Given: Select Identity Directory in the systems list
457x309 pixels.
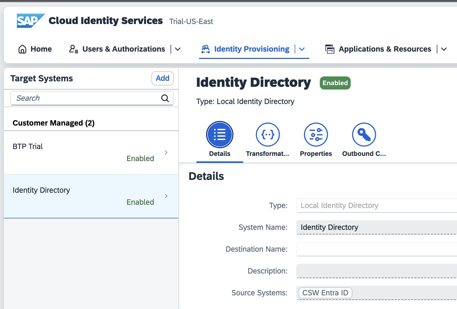Looking at the screenshot, I should point(91,196).
